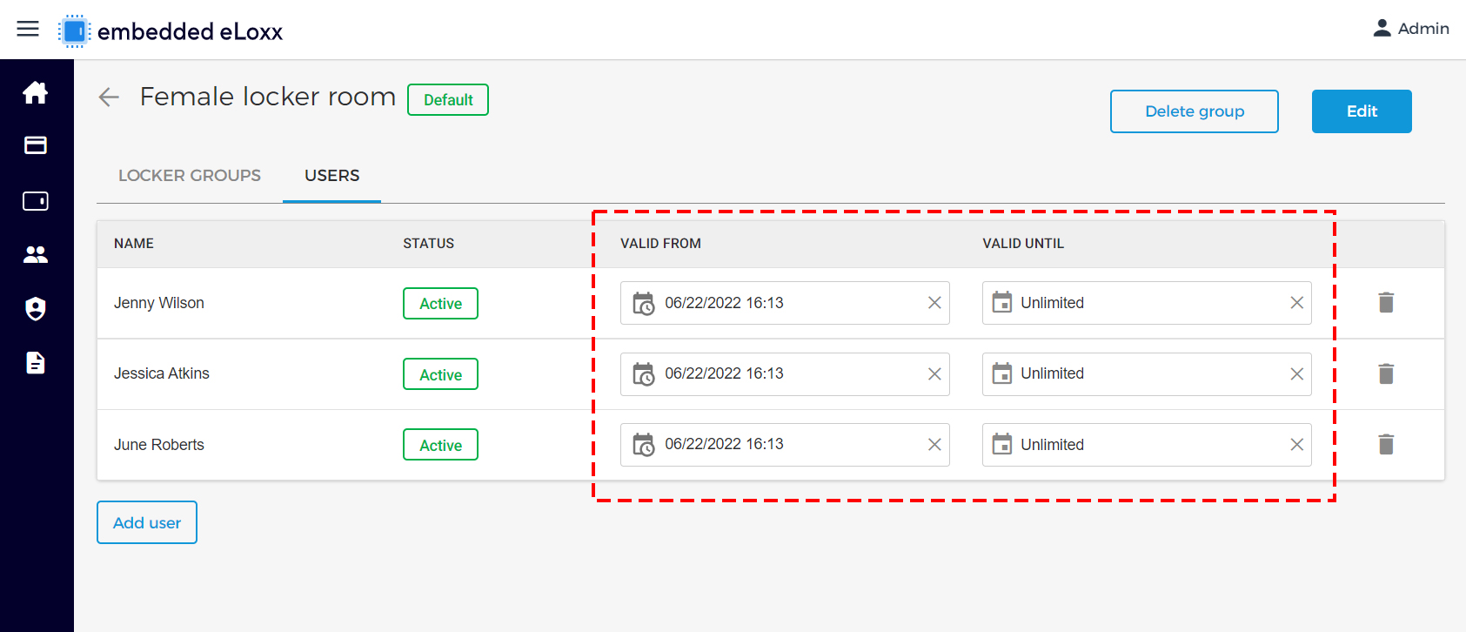
Task: Click the Edit button
Action: 1362,111
